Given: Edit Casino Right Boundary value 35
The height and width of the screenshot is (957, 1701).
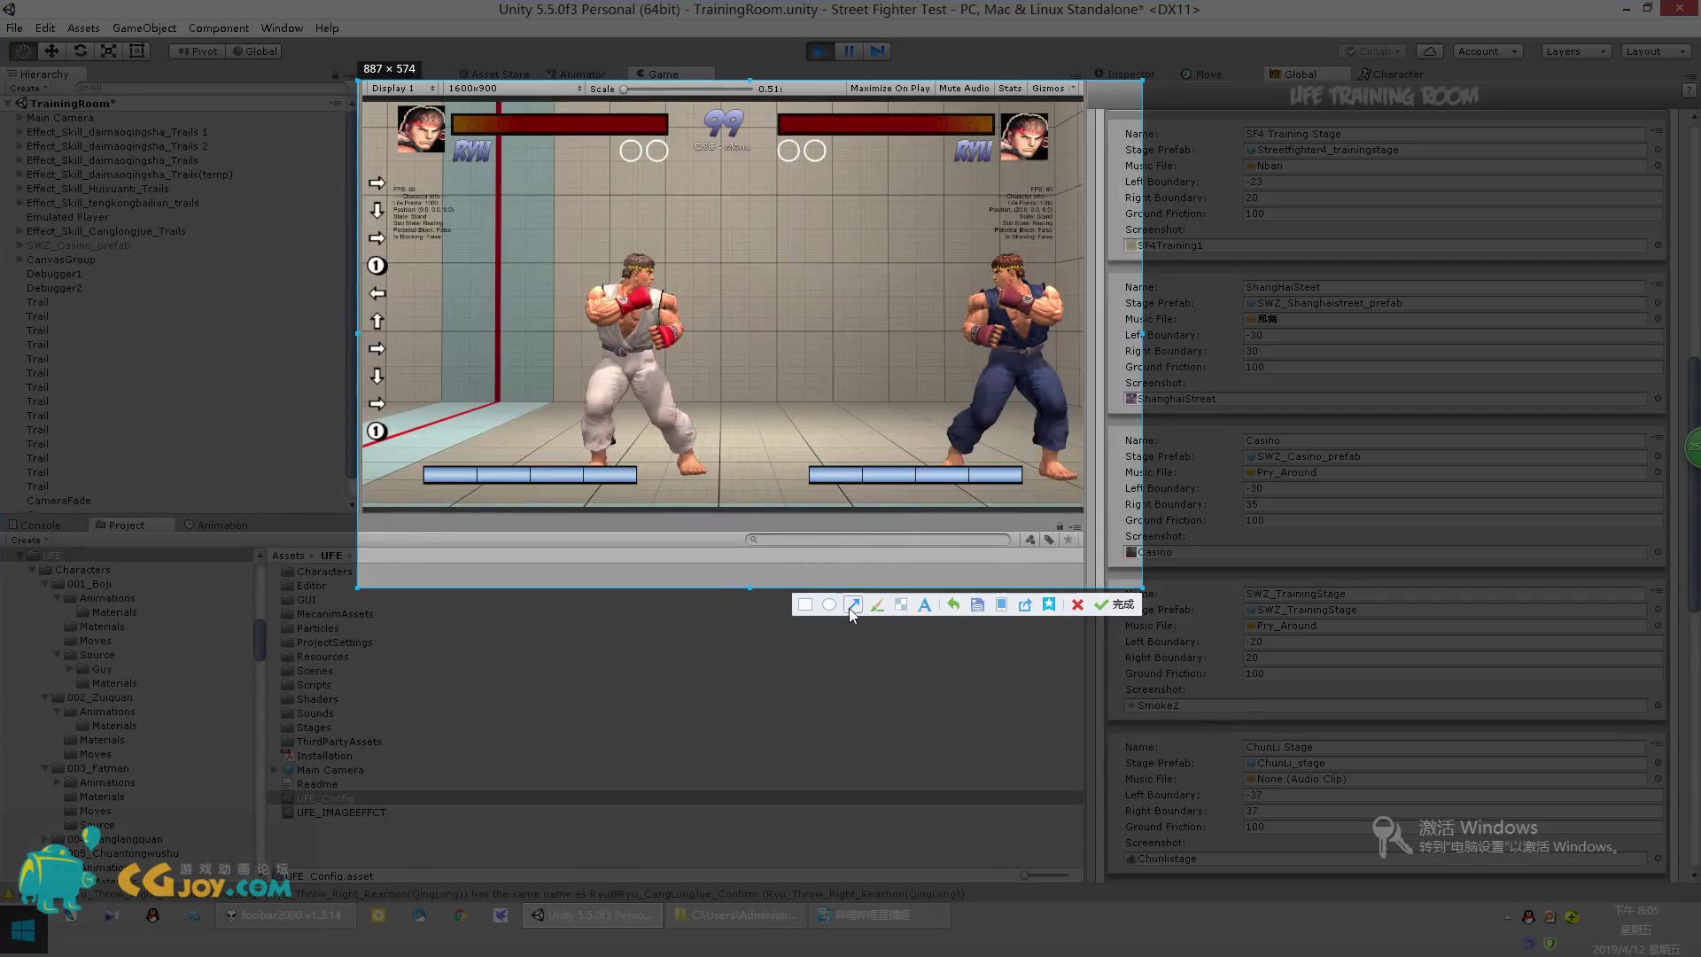Looking at the screenshot, I should point(1453,504).
